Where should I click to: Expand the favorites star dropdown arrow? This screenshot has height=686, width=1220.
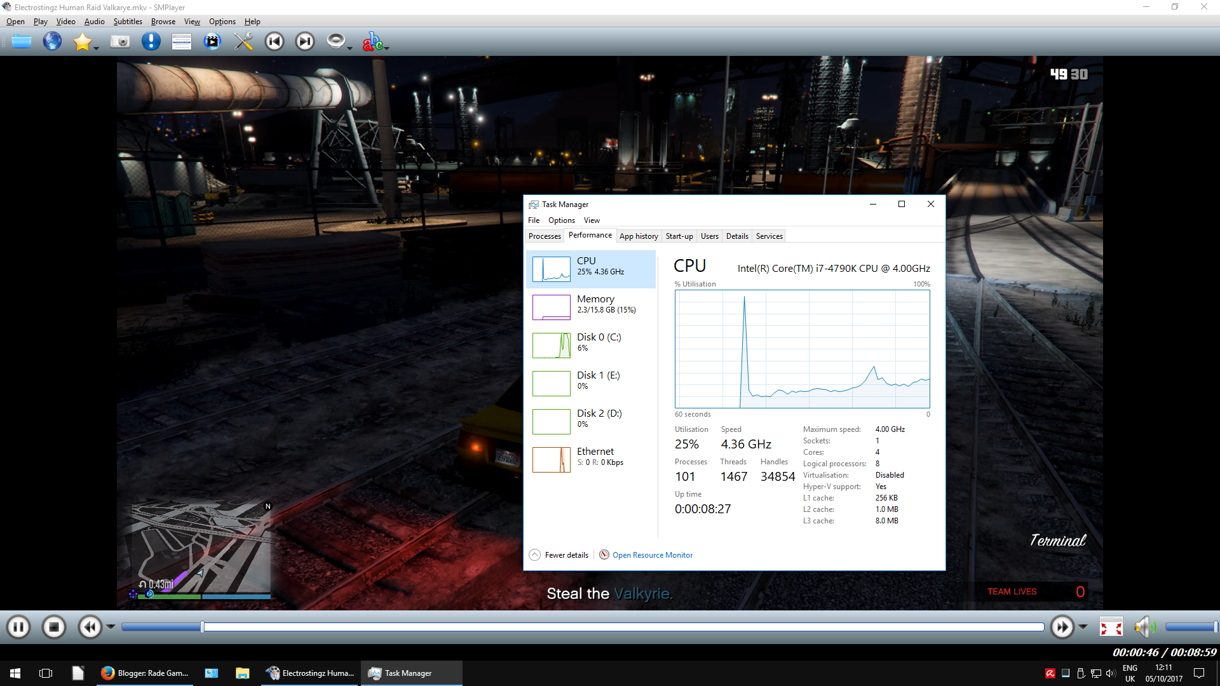[97, 48]
